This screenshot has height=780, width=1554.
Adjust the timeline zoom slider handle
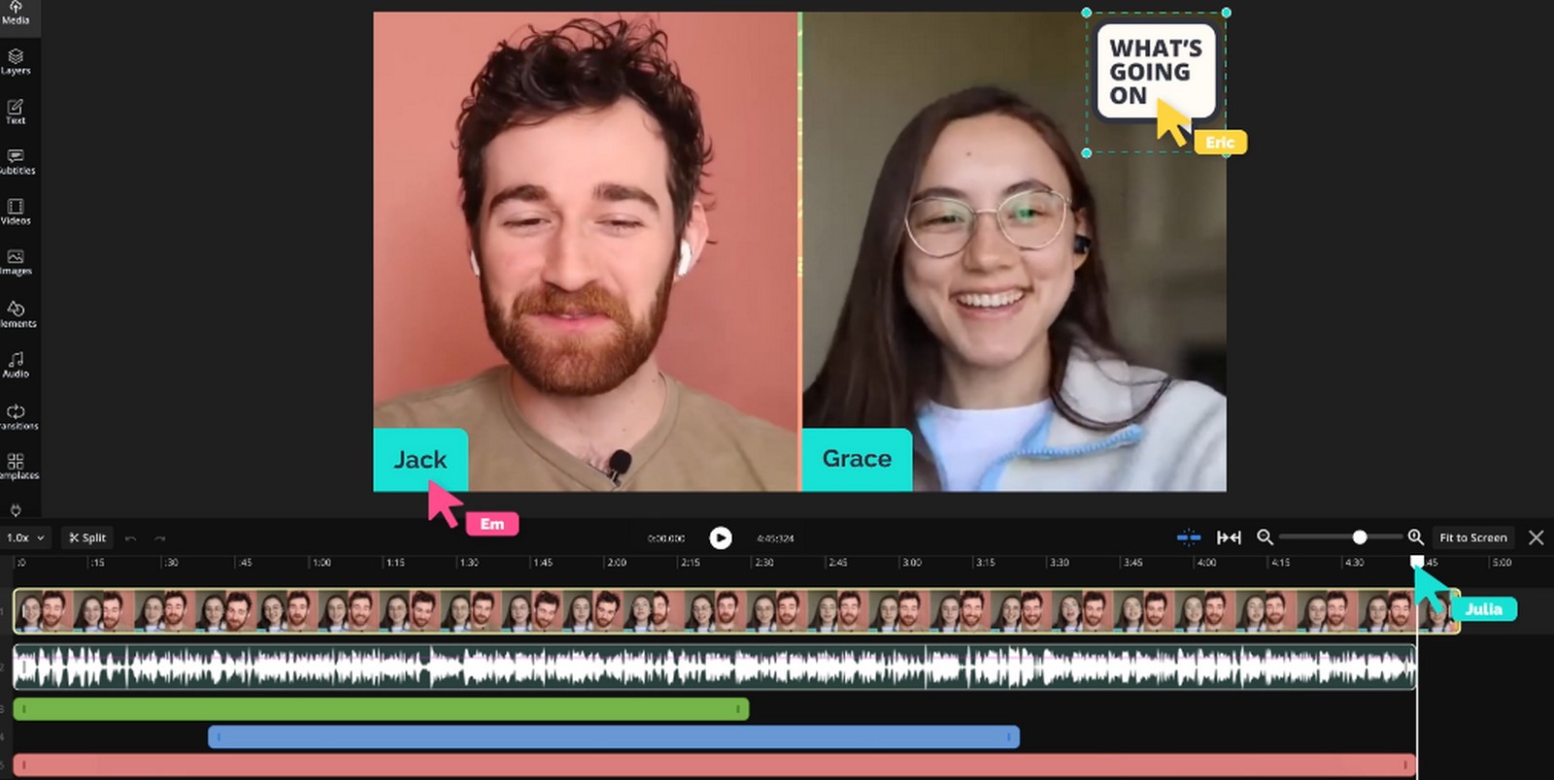1360,536
